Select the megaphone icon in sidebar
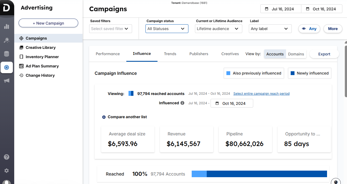Image resolution: width=347 pixels, height=184 pixels. pos(7,81)
